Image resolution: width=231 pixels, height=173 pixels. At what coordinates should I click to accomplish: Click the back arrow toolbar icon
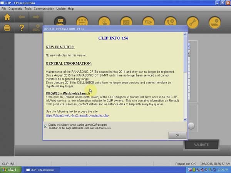[x=22, y=17]
